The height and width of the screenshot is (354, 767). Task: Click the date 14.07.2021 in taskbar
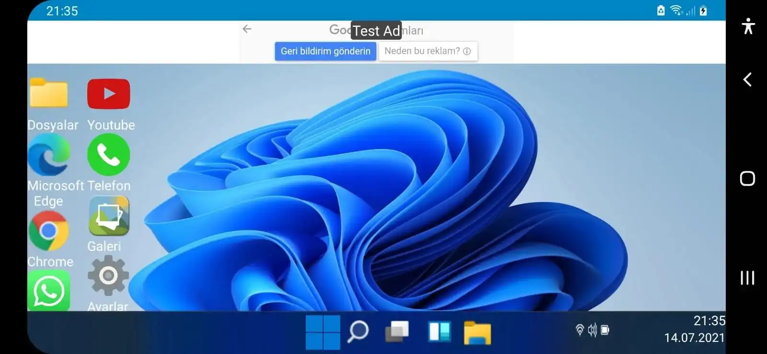694,338
